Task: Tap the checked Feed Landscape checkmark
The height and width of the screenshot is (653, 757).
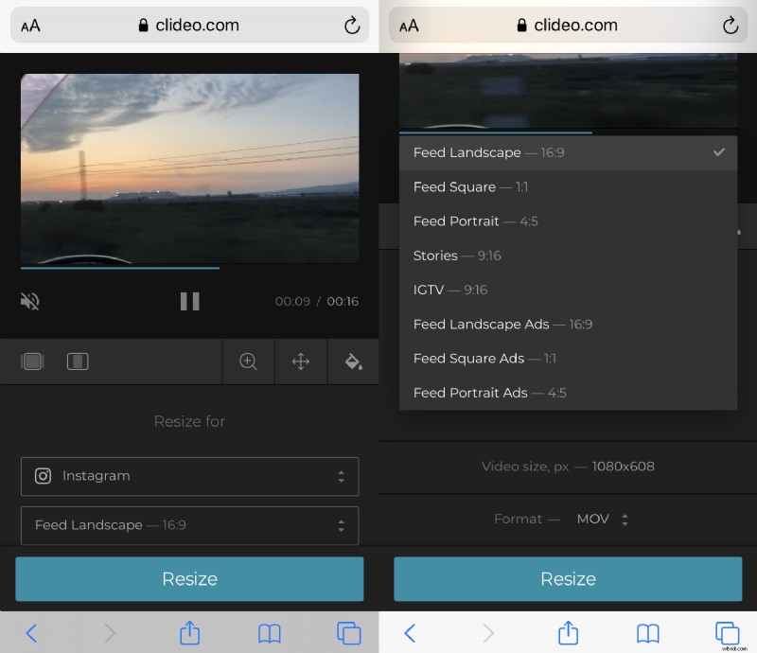Action: [x=719, y=151]
